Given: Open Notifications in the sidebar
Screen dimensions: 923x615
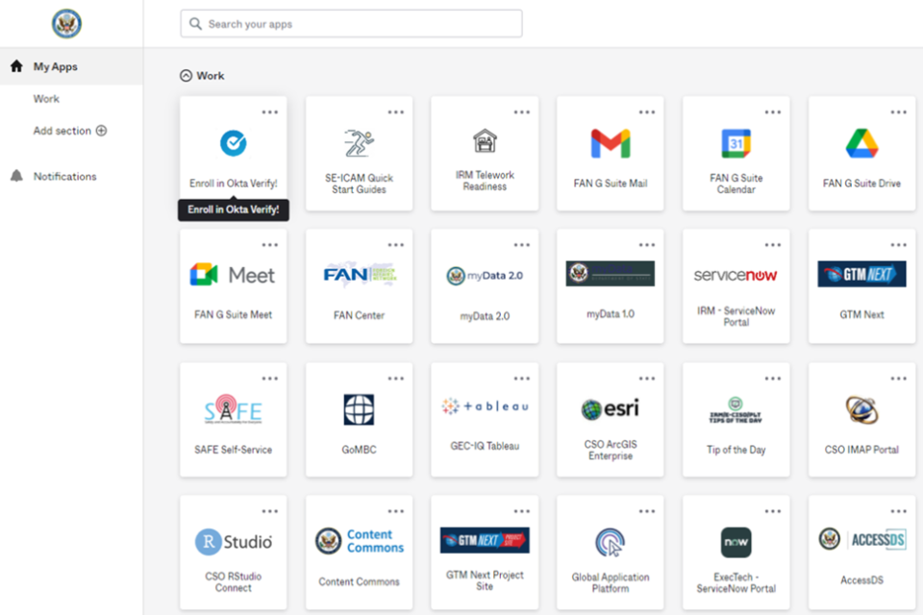Looking at the screenshot, I should pyautogui.click(x=64, y=177).
